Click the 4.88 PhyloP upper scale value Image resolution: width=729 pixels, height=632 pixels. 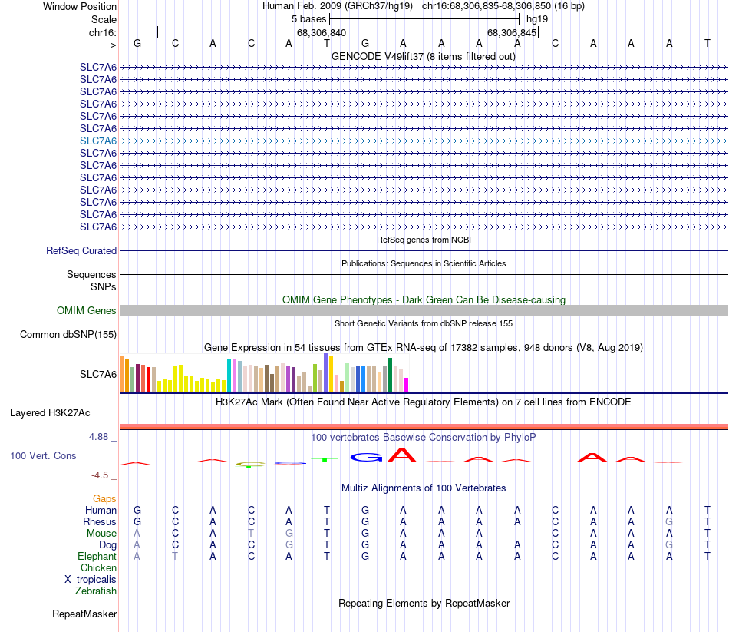[98, 437]
